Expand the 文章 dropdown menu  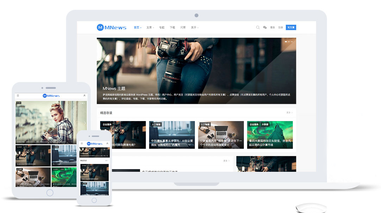click(150, 27)
